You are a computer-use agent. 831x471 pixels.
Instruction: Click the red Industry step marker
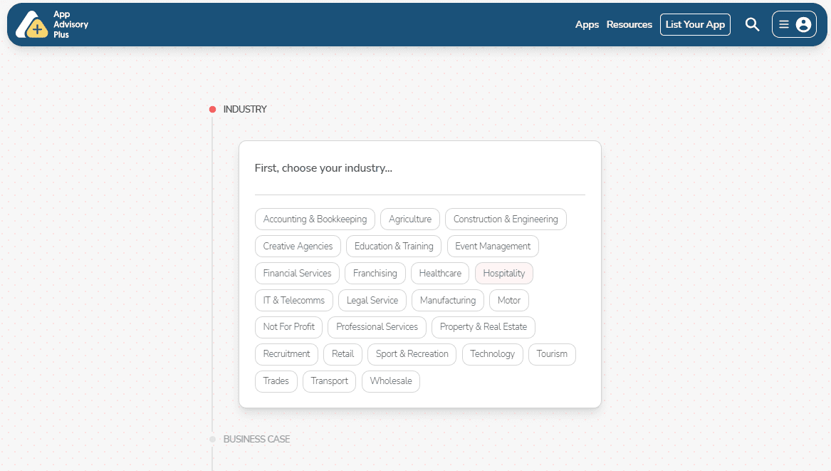212,110
